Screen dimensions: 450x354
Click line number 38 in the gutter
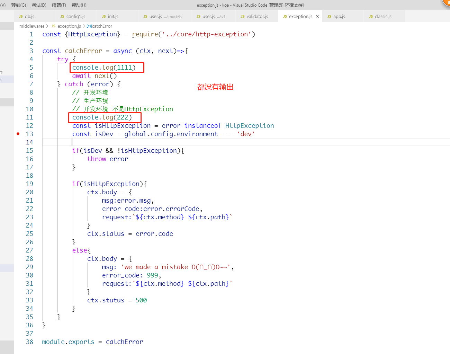(30, 342)
